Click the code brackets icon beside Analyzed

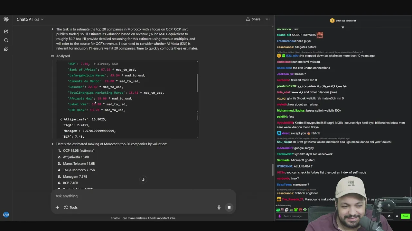click(52, 56)
